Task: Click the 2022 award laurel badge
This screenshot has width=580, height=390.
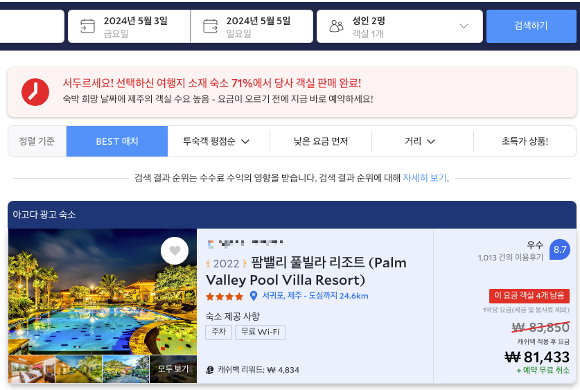Action: click(226, 263)
